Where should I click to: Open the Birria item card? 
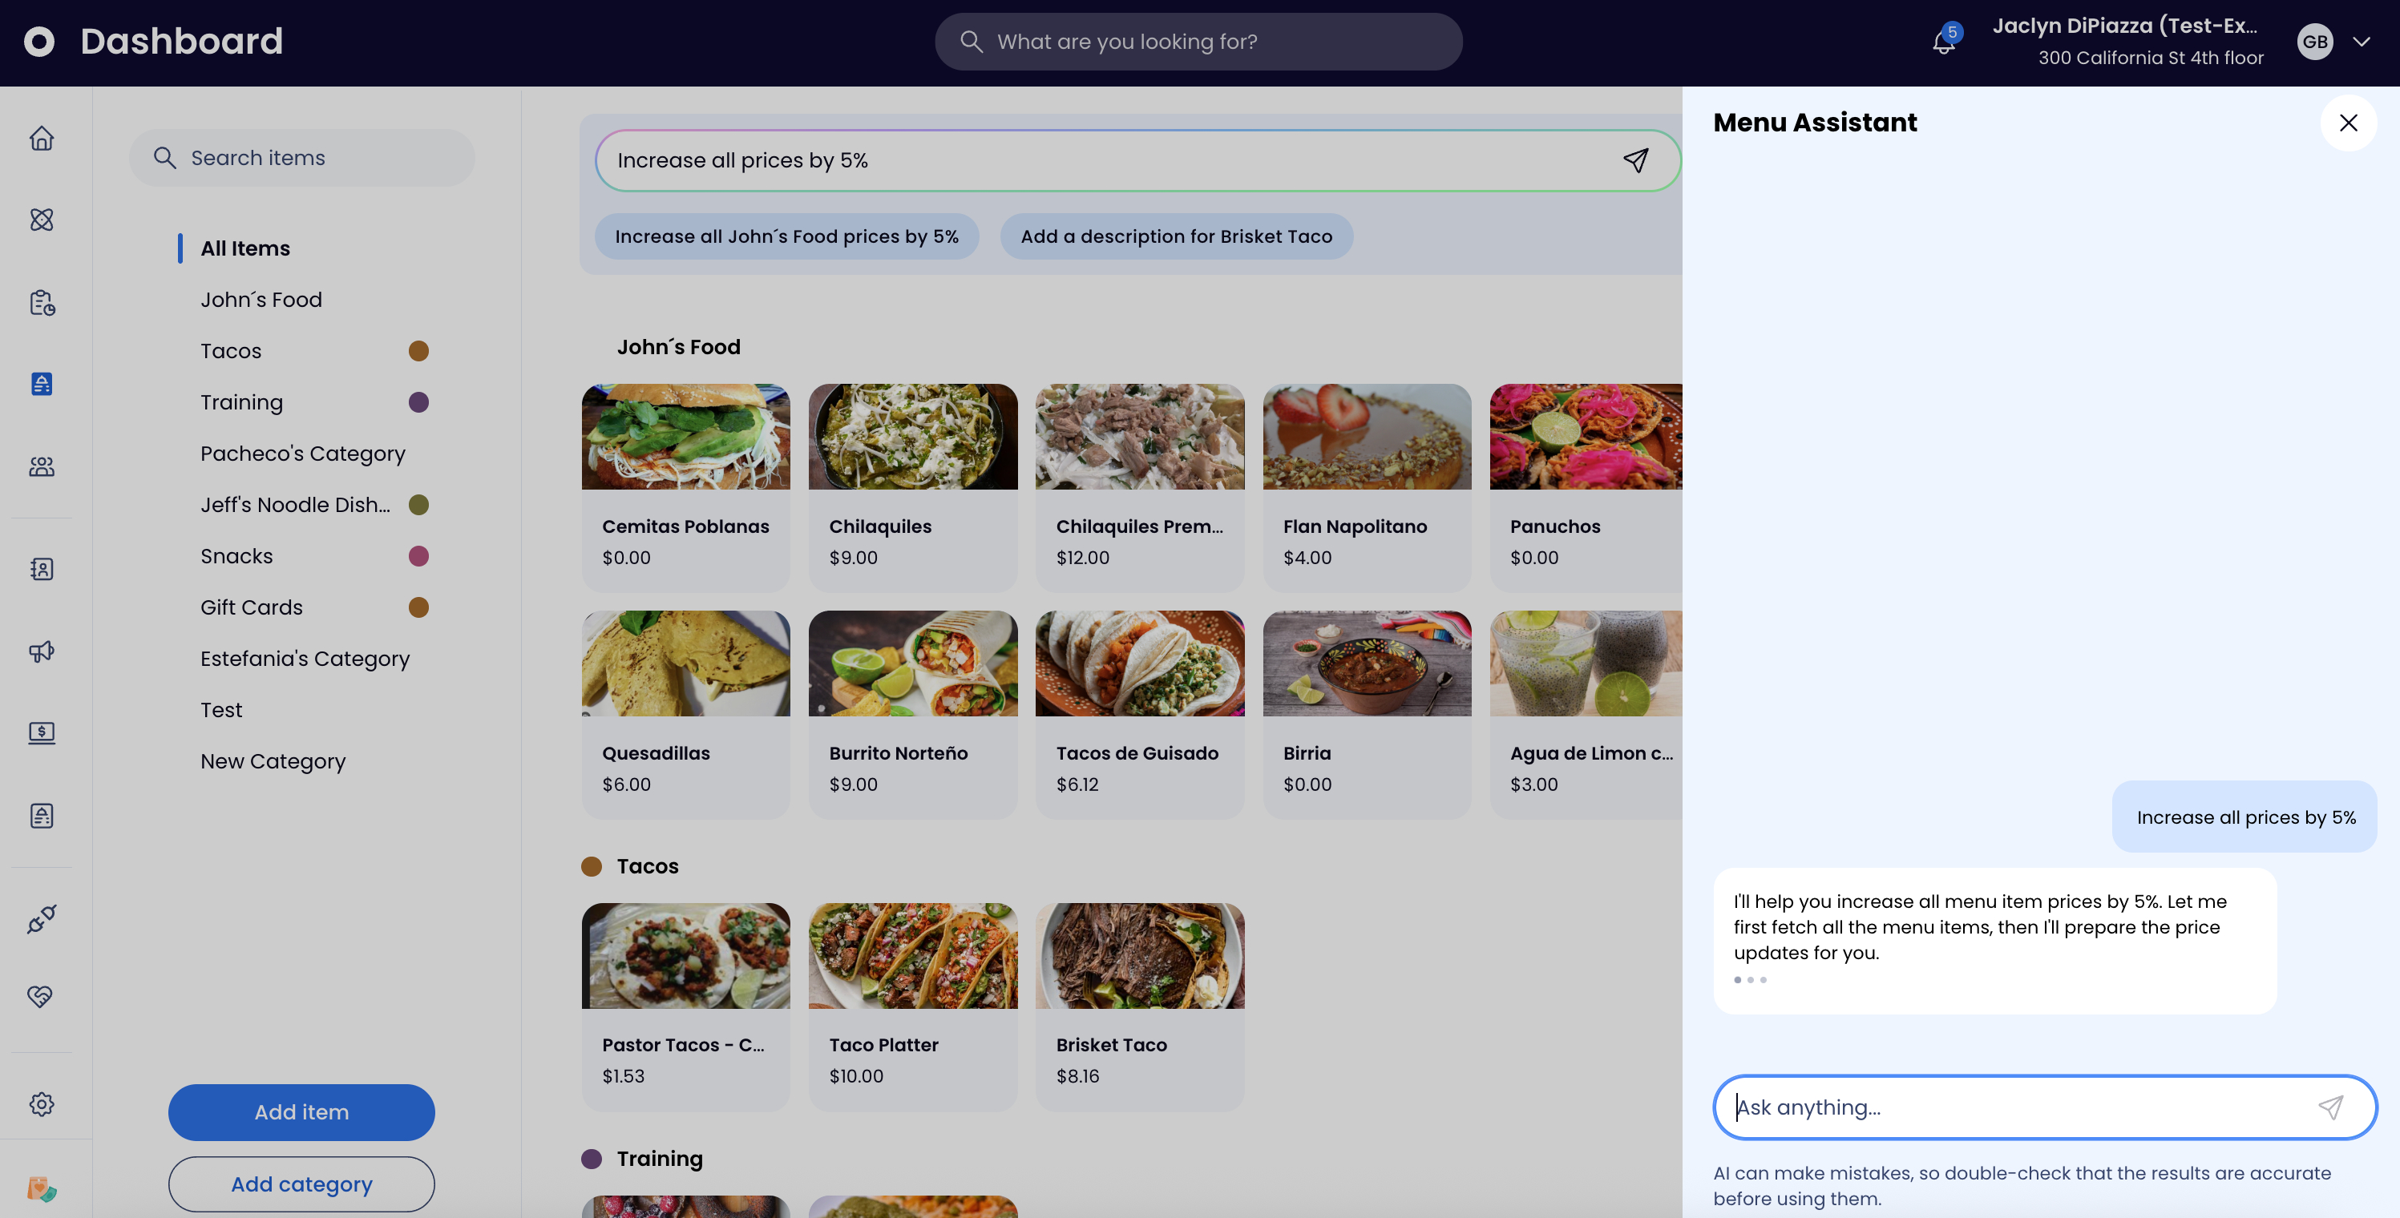[x=1367, y=714]
